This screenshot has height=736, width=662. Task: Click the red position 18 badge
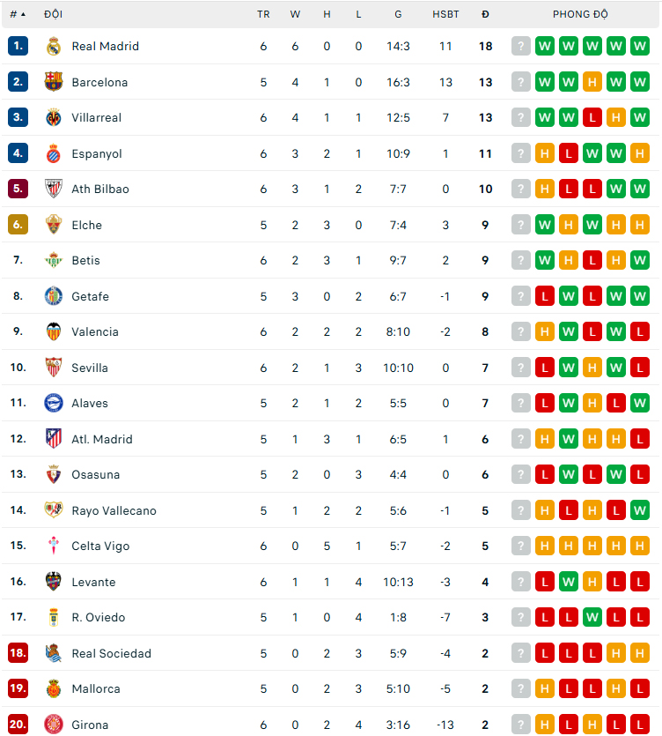point(18,652)
